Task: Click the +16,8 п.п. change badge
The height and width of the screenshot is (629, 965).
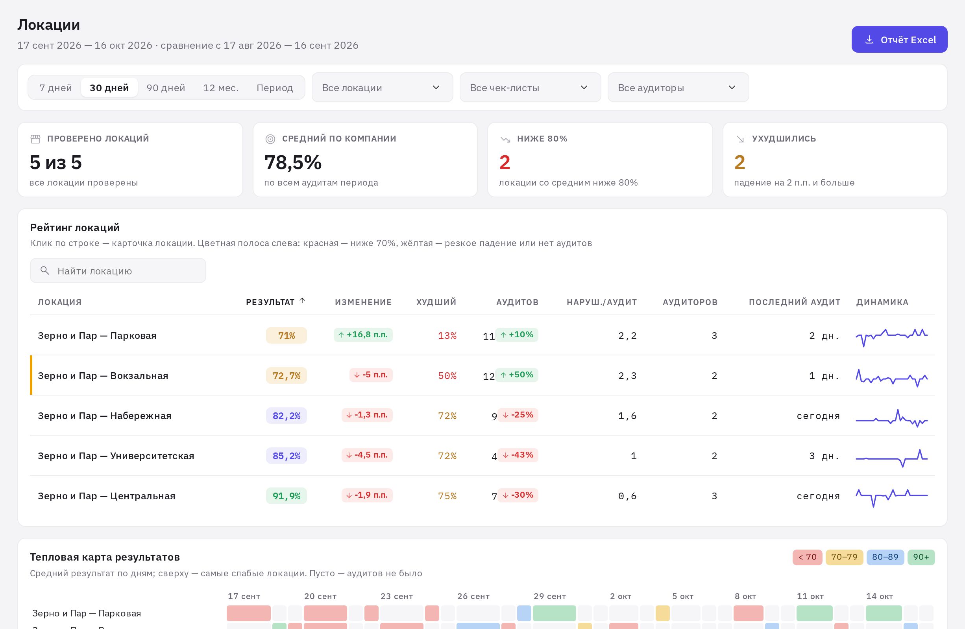Action: (x=363, y=335)
